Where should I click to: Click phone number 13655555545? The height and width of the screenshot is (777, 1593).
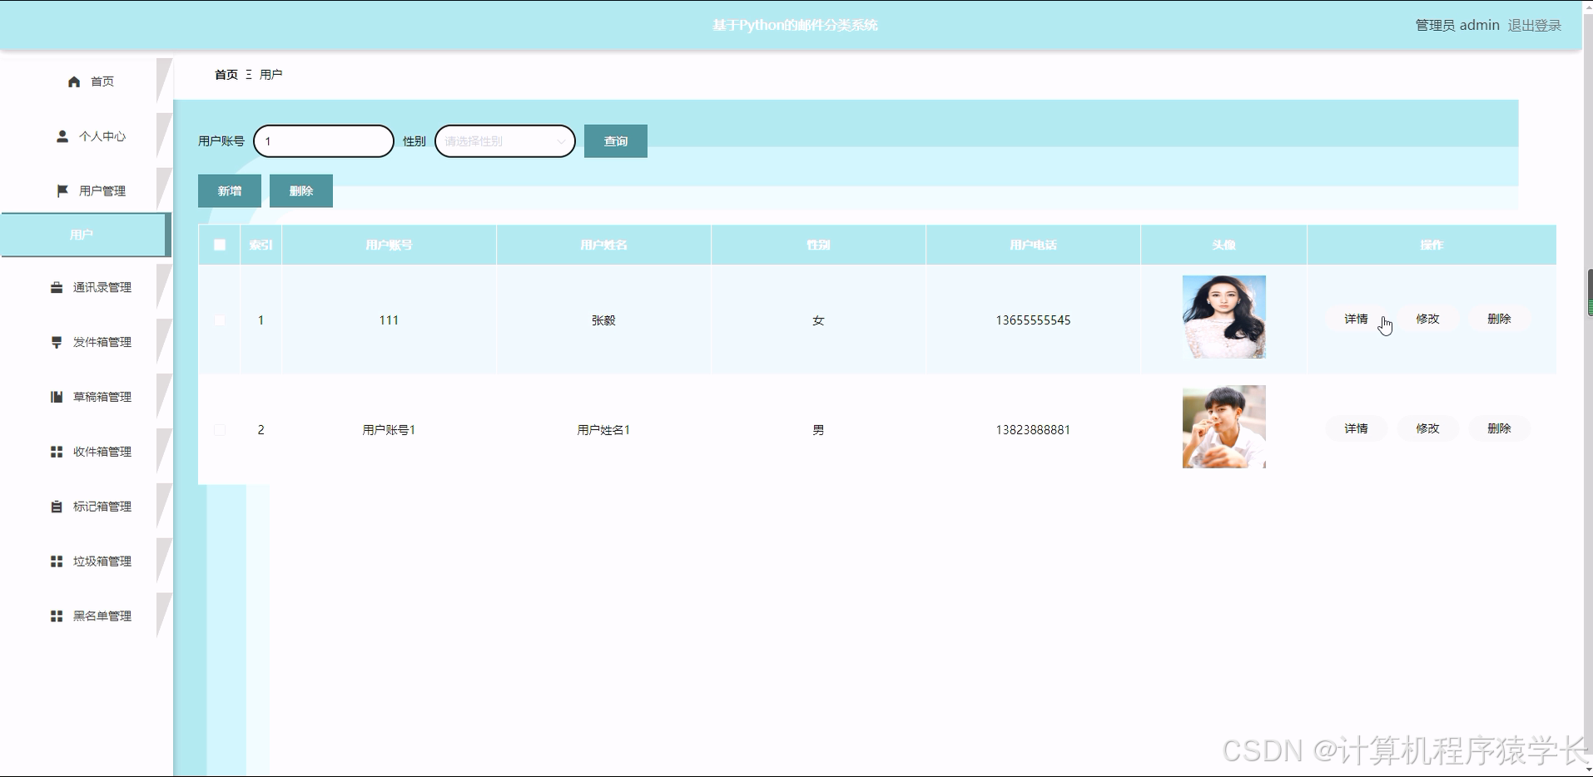1033,320
